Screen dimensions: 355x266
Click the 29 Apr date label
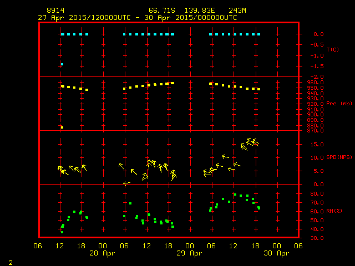[190, 253]
